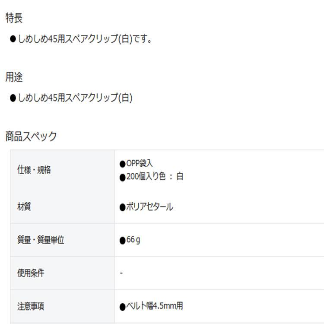
Task: Click the しめしめ45用スペアクリップ(白)です。 feature text
Action: click(x=84, y=39)
